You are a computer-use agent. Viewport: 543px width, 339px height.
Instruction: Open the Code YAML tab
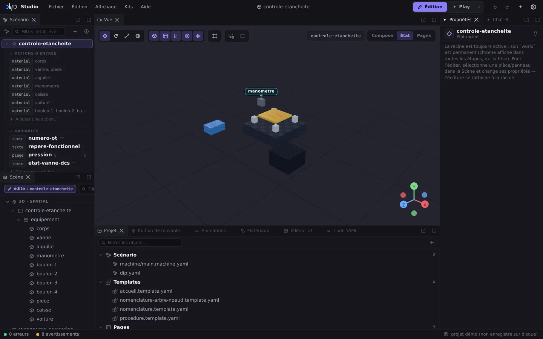342,231
